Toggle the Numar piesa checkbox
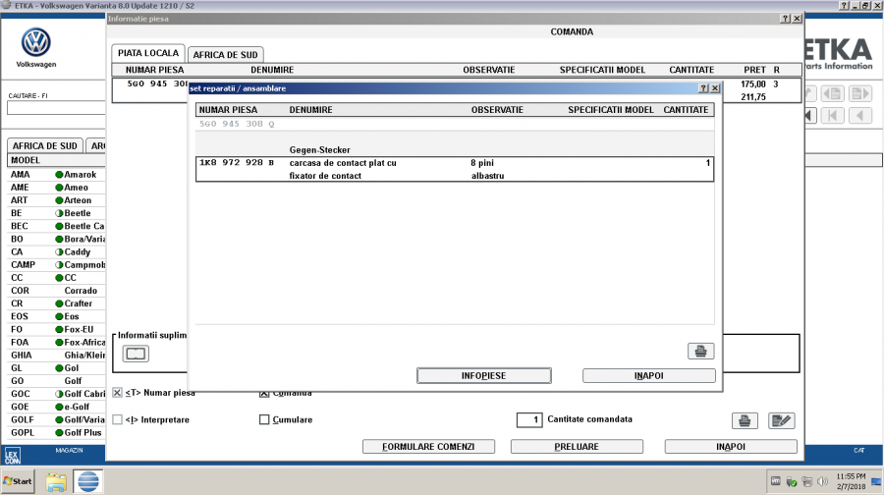884x495 pixels. pos(118,393)
